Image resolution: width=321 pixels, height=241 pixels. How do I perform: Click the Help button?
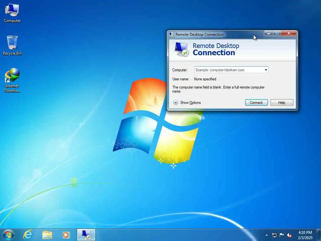[x=282, y=103]
